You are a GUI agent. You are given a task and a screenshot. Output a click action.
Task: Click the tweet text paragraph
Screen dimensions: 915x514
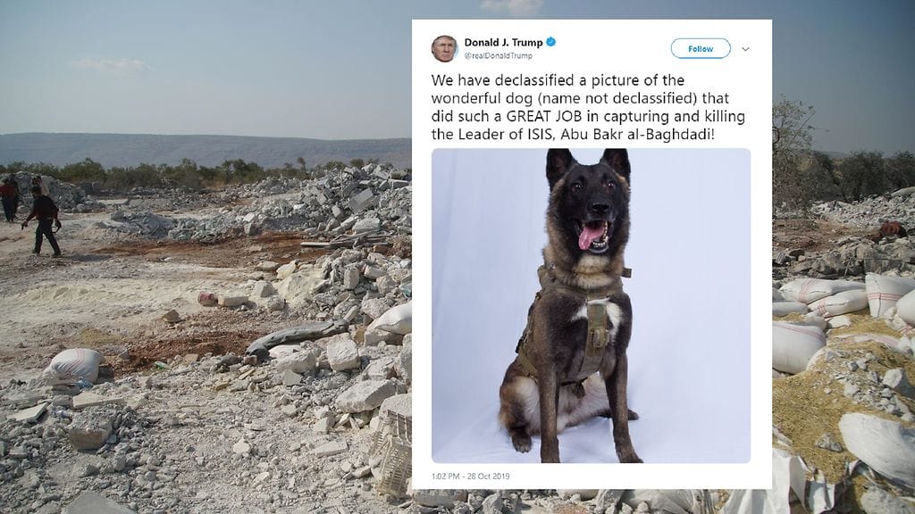588,107
